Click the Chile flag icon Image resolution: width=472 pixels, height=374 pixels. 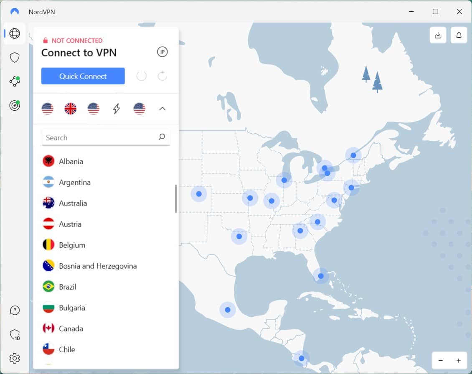click(48, 349)
